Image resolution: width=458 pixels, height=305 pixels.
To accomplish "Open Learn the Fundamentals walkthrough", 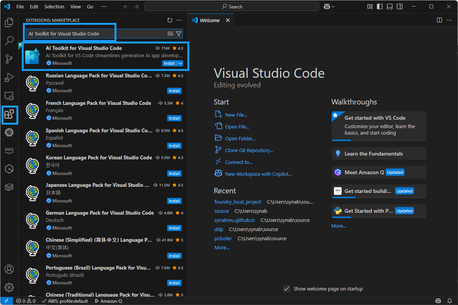I will tap(379, 154).
